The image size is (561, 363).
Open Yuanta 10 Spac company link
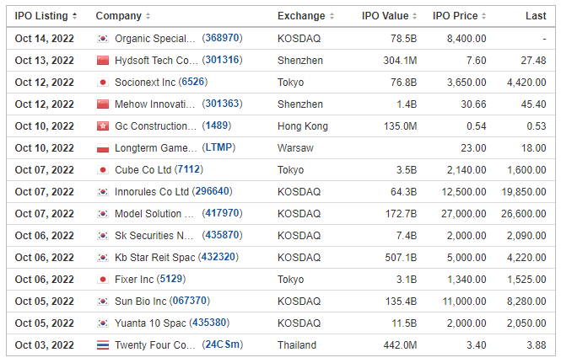coord(150,323)
